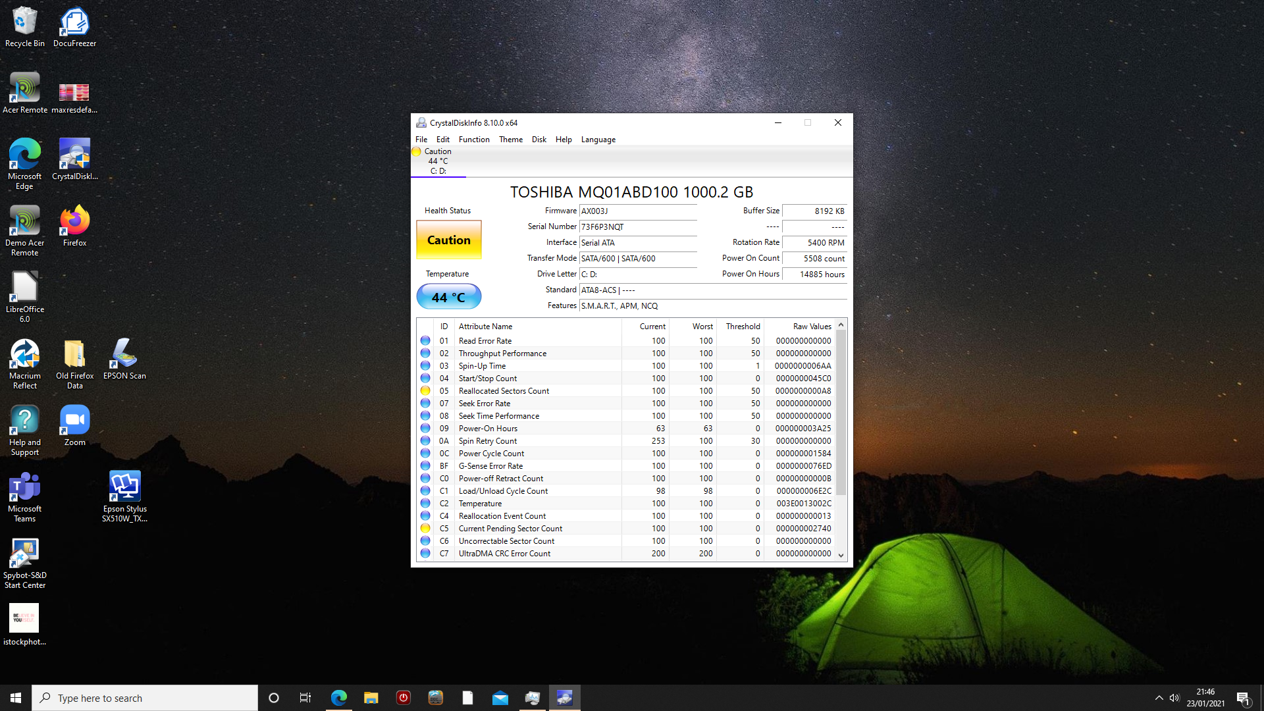The width and height of the screenshot is (1264, 711).
Task: Open Microsoft Edge desktop shortcut
Action: tap(25, 164)
